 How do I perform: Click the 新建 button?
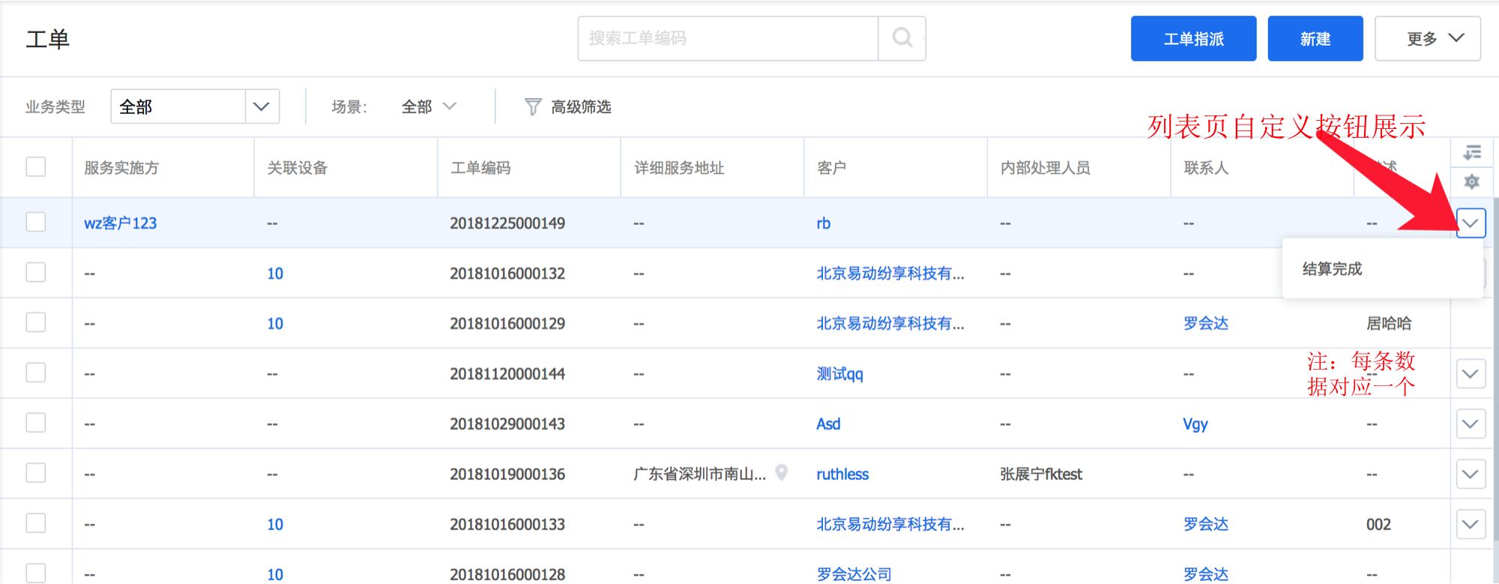coord(1315,38)
